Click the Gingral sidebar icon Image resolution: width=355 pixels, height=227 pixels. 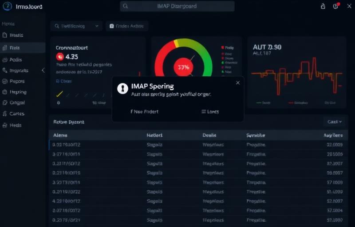pos(5,102)
